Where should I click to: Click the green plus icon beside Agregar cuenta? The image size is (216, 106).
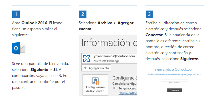(x=85, y=68)
